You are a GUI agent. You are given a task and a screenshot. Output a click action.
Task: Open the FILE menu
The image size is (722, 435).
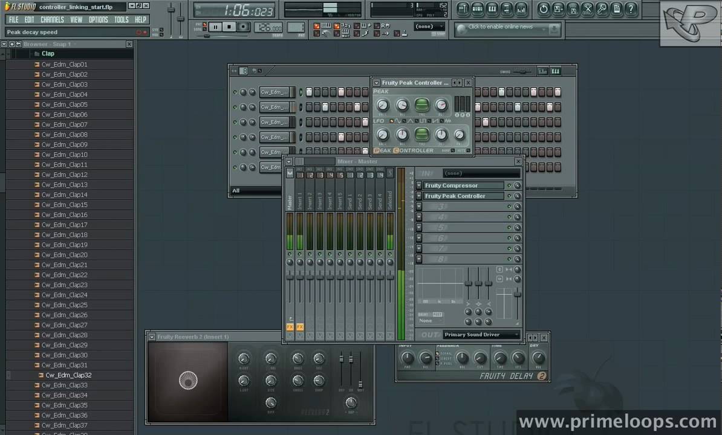click(x=13, y=20)
